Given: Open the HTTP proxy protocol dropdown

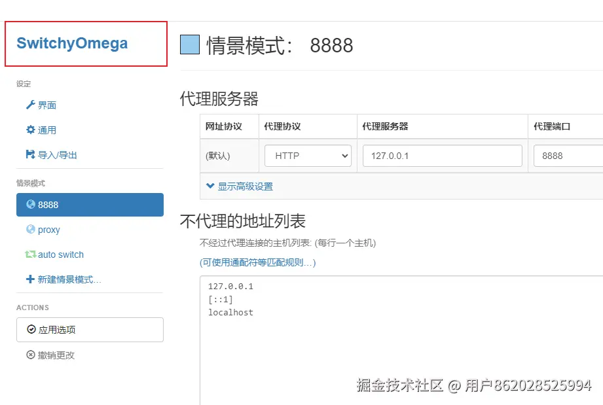Looking at the screenshot, I should 308,156.
